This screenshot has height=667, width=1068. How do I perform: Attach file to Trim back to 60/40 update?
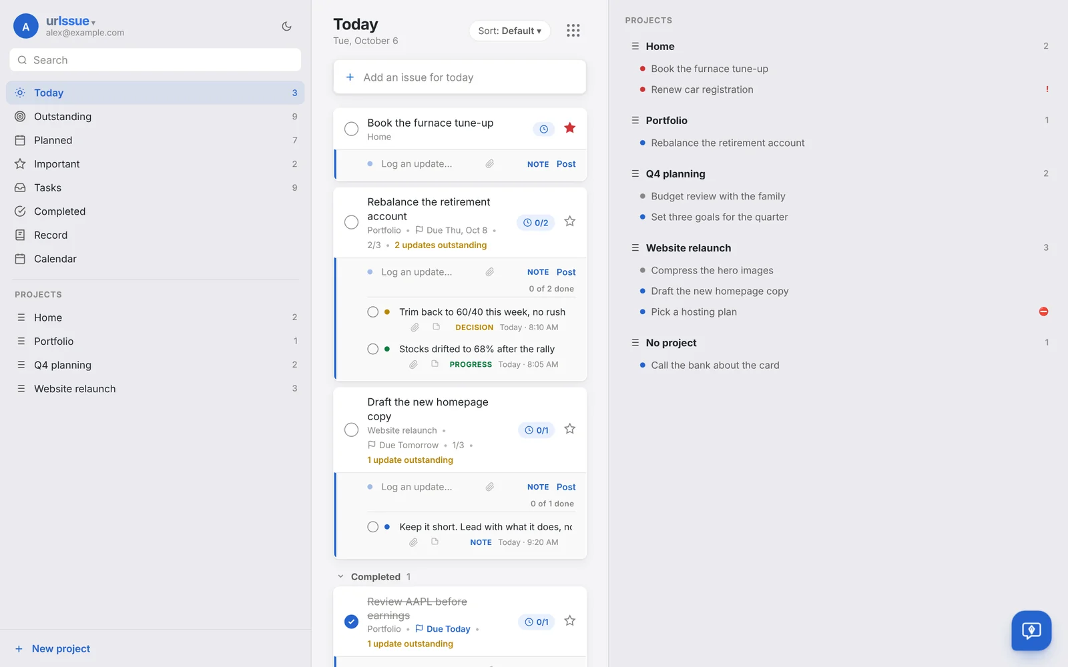coord(415,327)
